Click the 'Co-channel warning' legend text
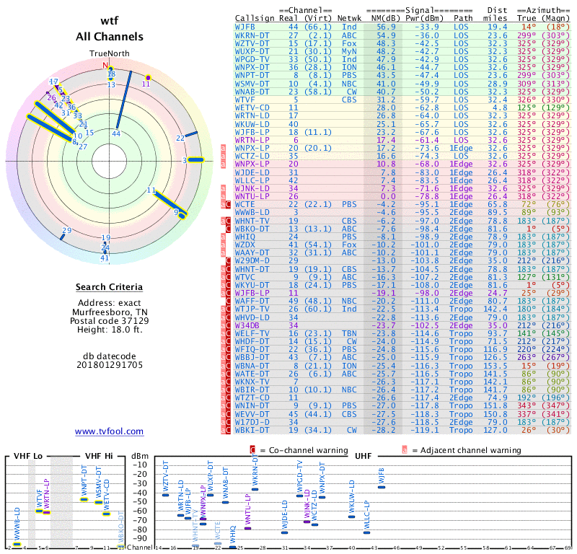Viewport: 577px width, 554px height. (x=309, y=450)
